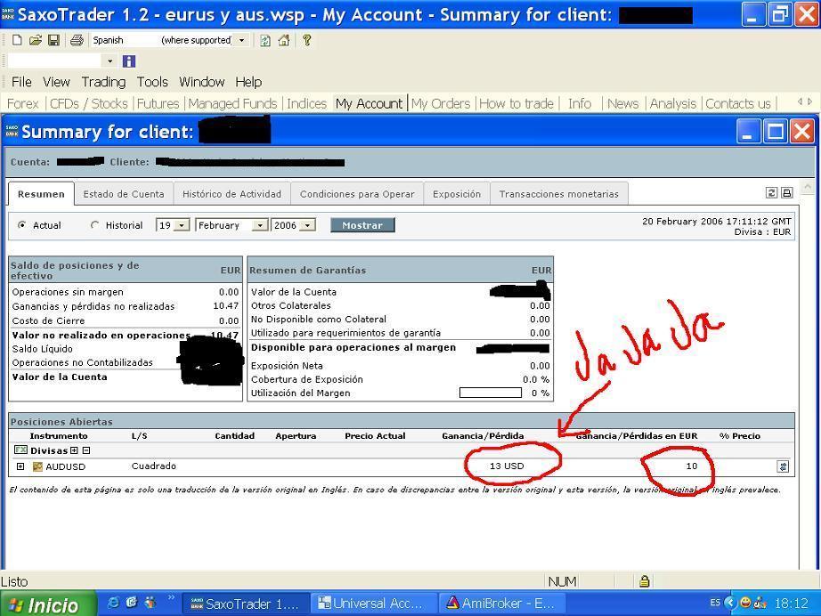This screenshot has width=821, height=616.
Task: Click the Mostrar button
Action: tap(362, 225)
